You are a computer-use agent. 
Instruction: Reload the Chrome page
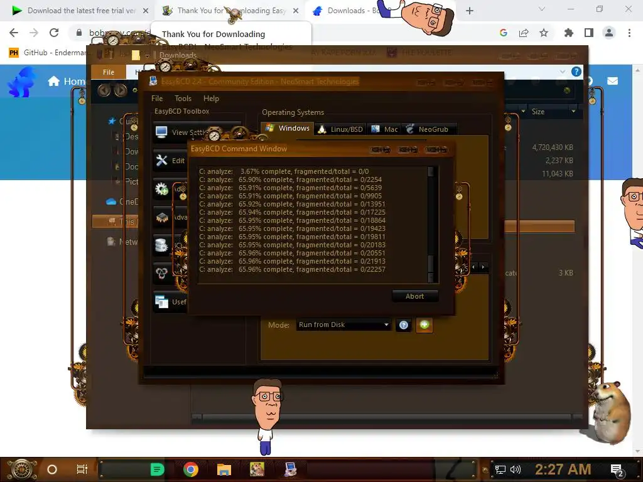tap(54, 33)
